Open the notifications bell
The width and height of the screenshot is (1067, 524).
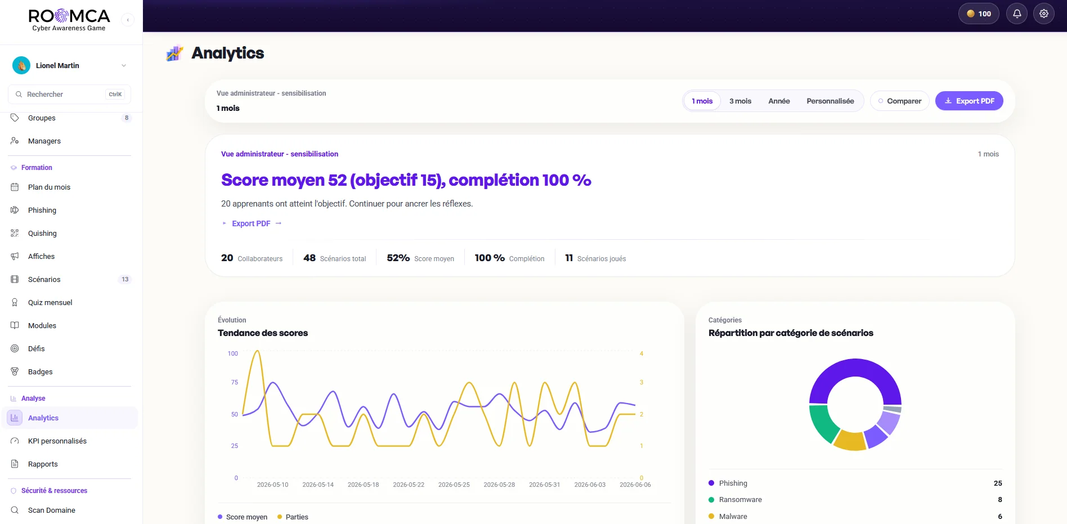[1017, 14]
